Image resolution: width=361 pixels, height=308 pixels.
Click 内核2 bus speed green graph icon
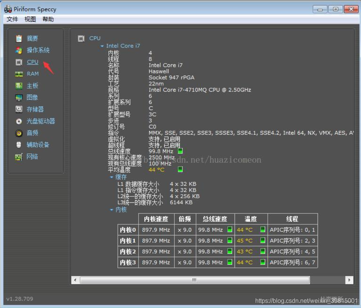tap(230, 251)
